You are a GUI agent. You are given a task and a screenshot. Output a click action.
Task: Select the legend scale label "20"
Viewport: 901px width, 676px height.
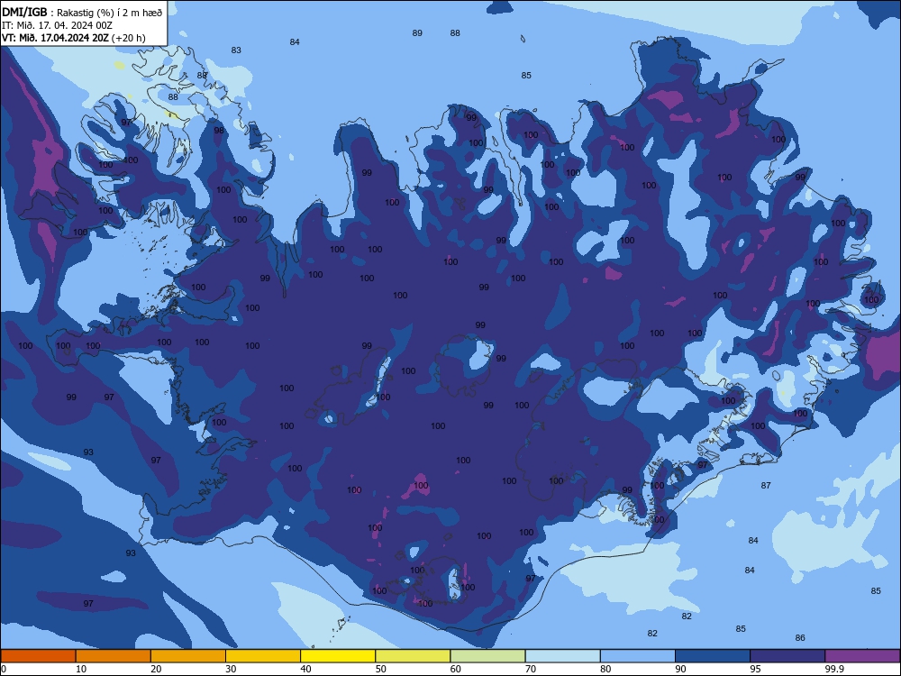coord(156,669)
